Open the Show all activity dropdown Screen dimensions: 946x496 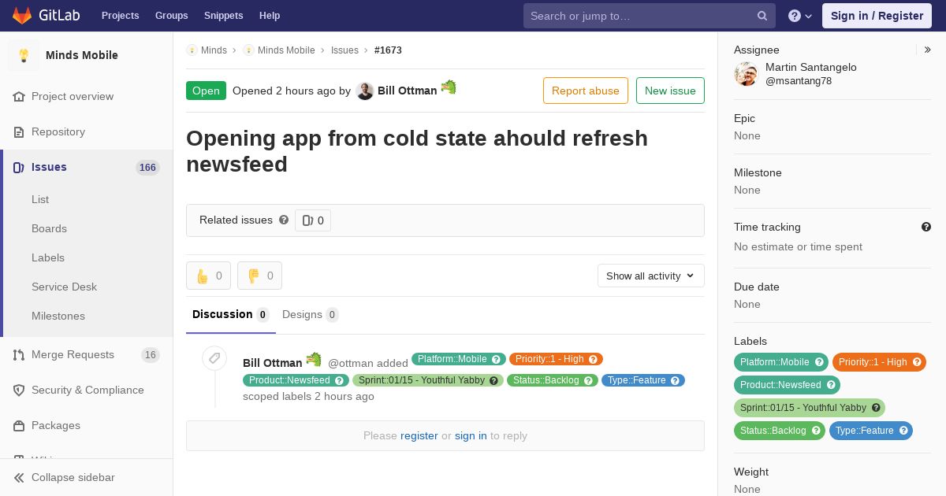click(x=651, y=276)
